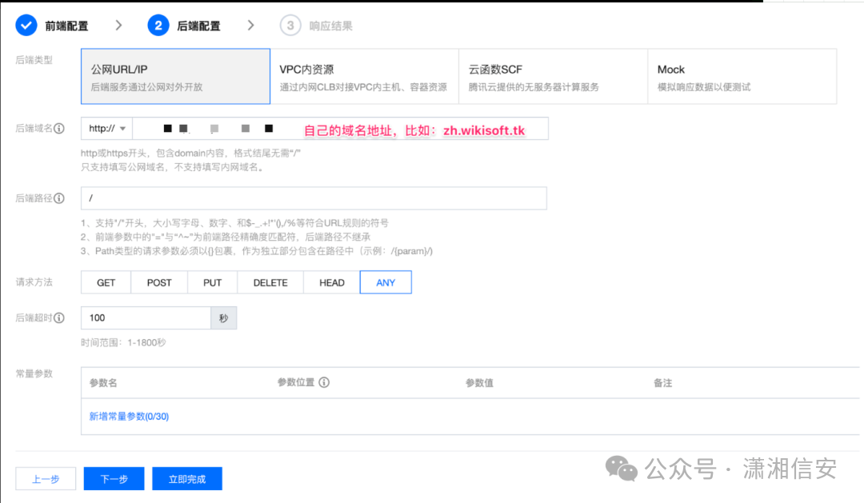
Task: Choose the VPC内资源 backend type
Action: (x=366, y=76)
